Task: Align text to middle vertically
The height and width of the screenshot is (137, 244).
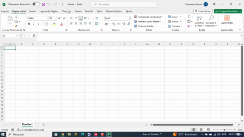Action: click(x=76, y=18)
